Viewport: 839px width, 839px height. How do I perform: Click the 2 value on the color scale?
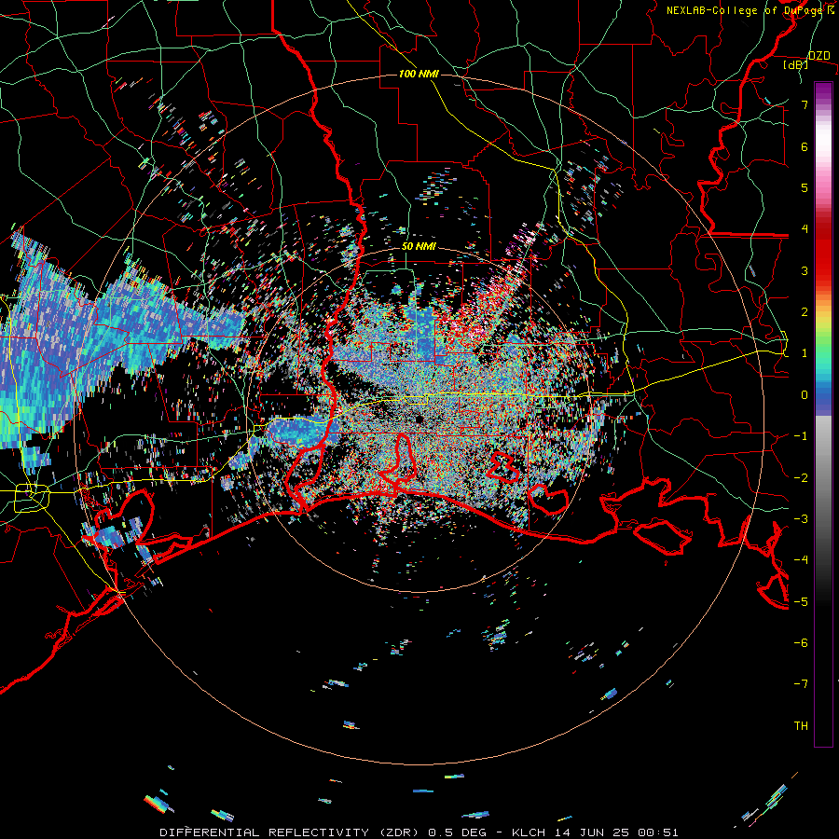[x=805, y=312]
